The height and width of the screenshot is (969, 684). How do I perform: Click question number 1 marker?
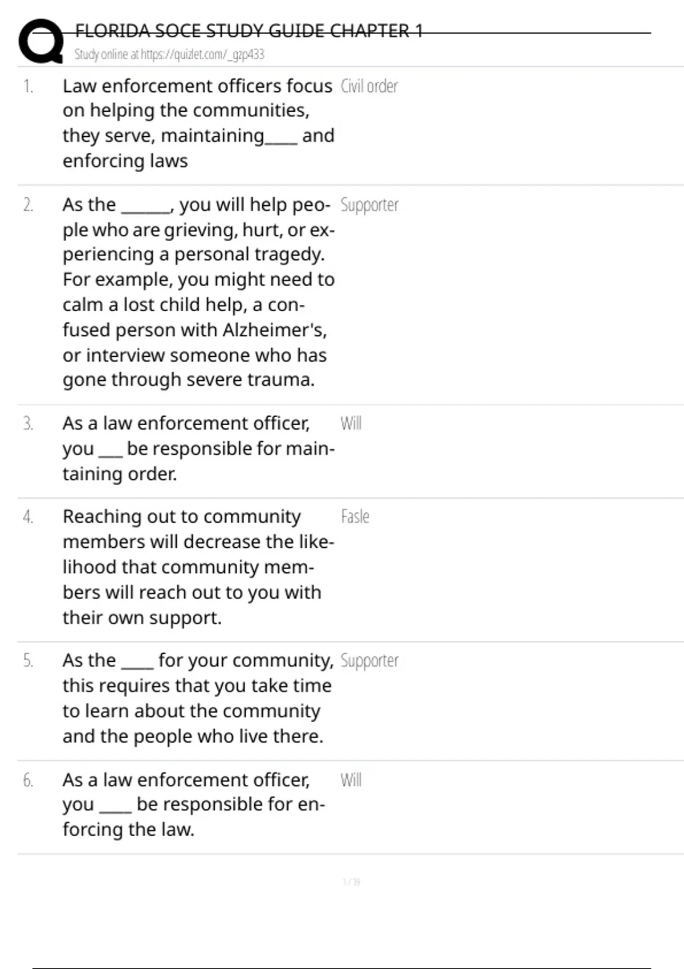(28, 87)
